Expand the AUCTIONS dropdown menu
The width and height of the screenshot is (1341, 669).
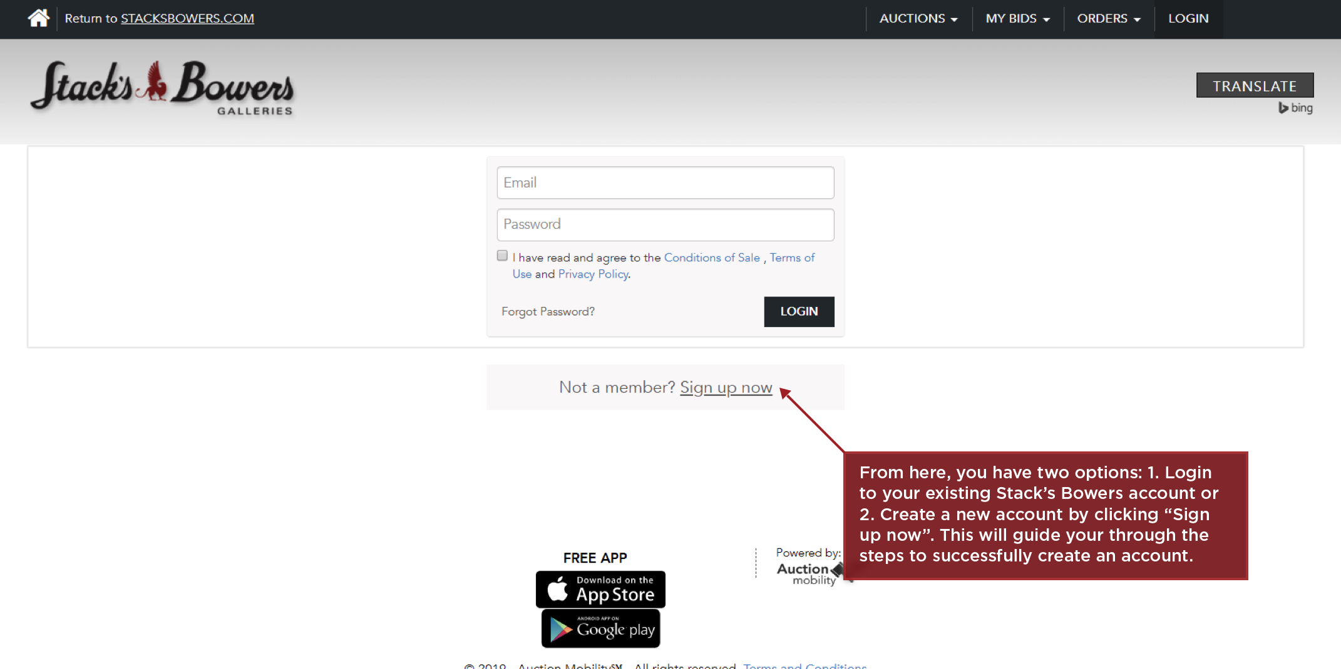(918, 19)
